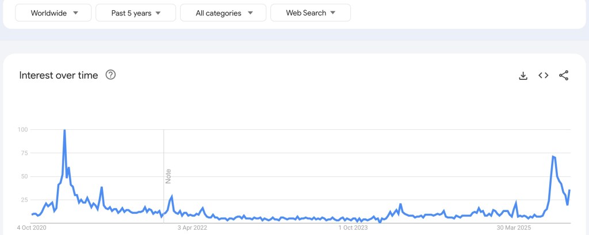Click the Note marker on the chart
This screenshot has width=589, height=235.
169,176
